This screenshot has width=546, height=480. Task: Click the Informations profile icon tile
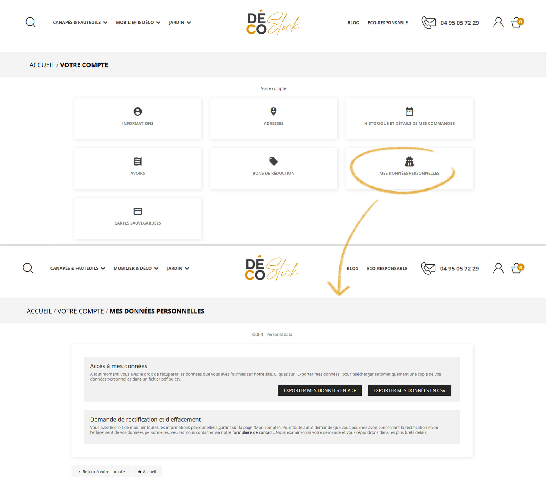[x=138, y=112]
